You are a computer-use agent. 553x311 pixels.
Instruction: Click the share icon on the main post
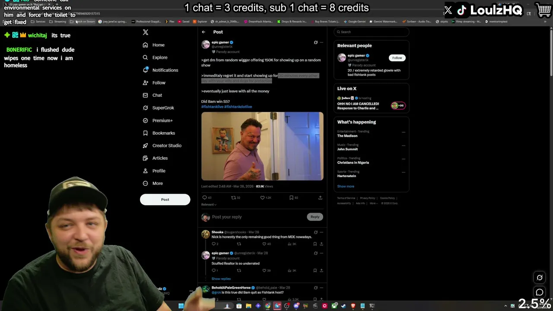click(320, 198)
